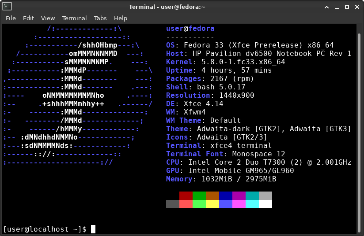
Task: Click the bright yellow color block
Action: pyautogui.click(x=212, y=204)
